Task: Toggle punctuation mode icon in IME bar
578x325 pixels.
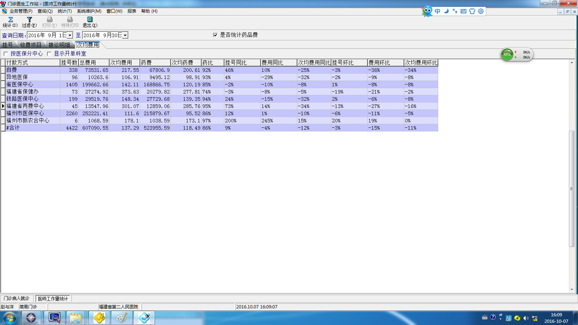Action: 455,11
